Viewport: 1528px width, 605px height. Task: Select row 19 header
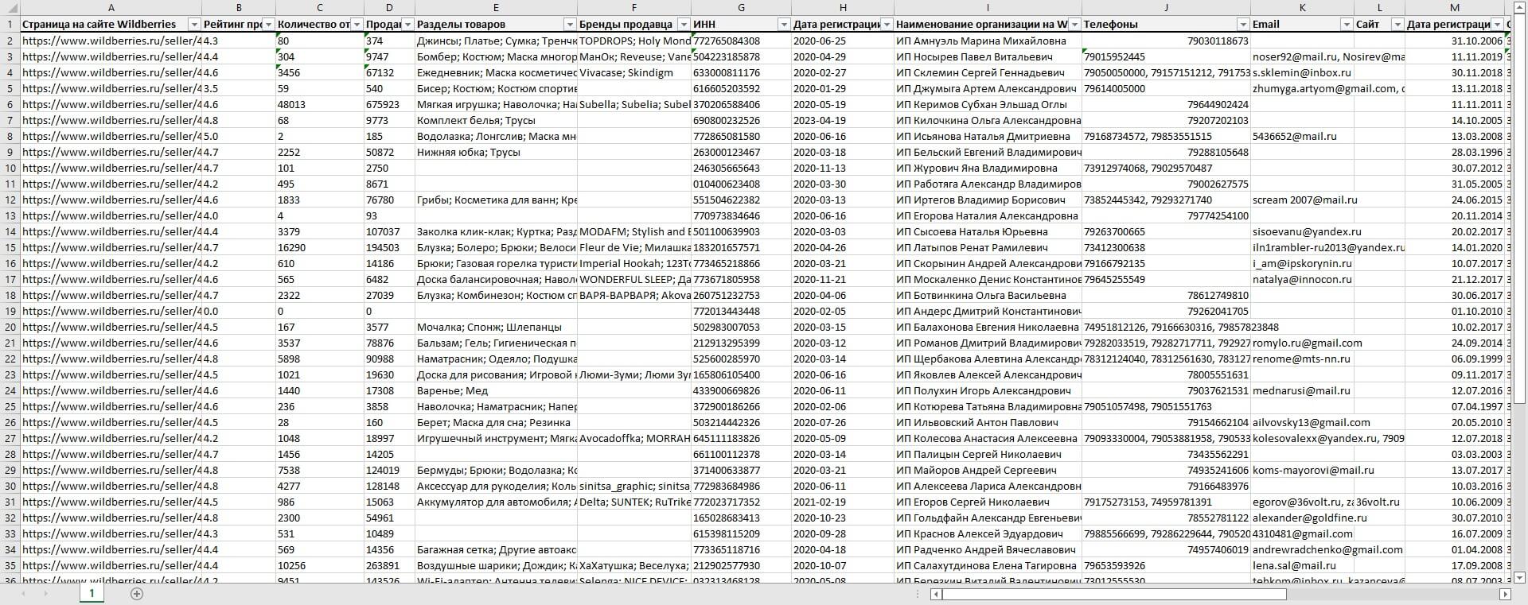point(10,311)
